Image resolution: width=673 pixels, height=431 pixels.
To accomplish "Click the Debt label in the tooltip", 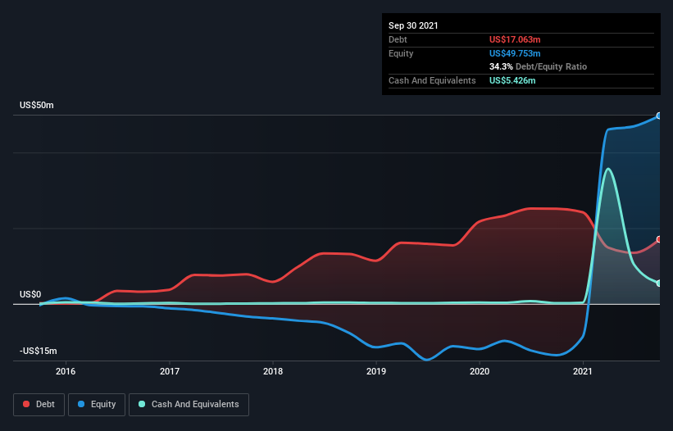I will click(398, 39).
